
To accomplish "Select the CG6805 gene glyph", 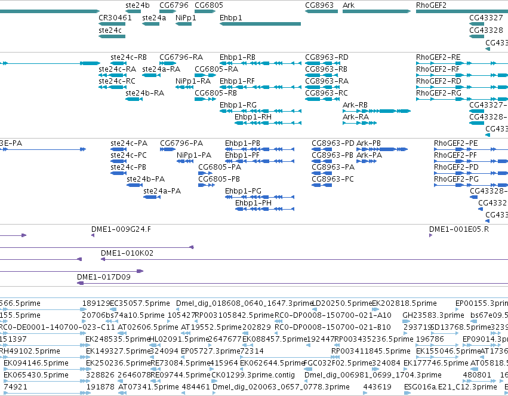I will coord(205,11).
